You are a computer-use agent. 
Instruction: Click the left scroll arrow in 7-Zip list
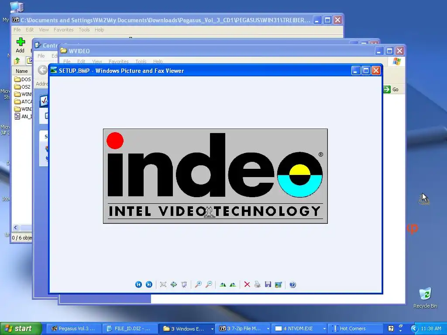16,227
